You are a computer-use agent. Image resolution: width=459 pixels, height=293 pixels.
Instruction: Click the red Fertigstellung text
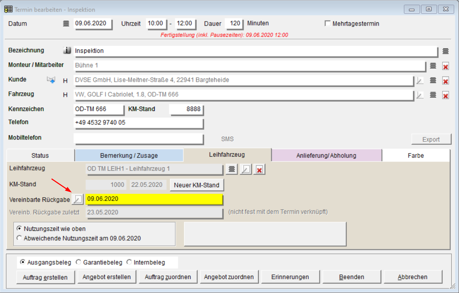(224, 35)
